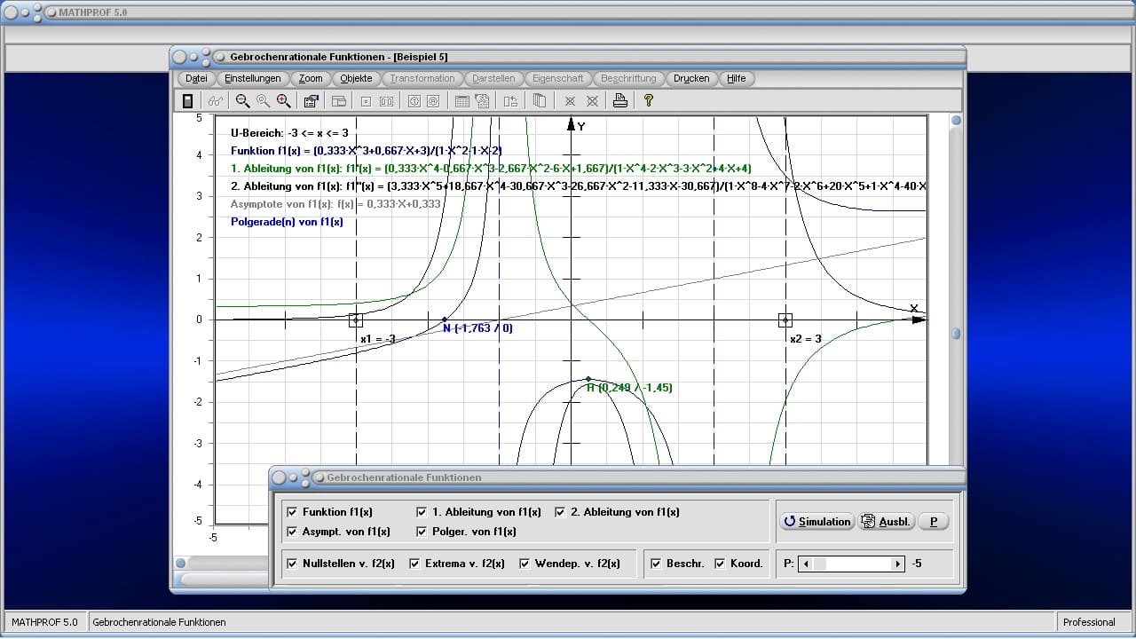Image resolution: width=1136 pixels, height=639 pixels.
Task: Toggle the Koord. checkbox
Action: [x=720, y=564]
